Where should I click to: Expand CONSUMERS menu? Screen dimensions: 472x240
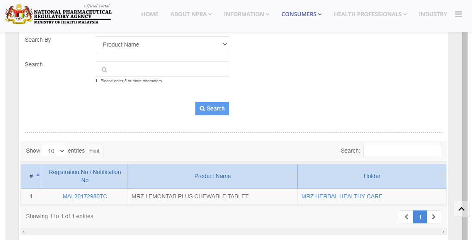tap(302, 14)
